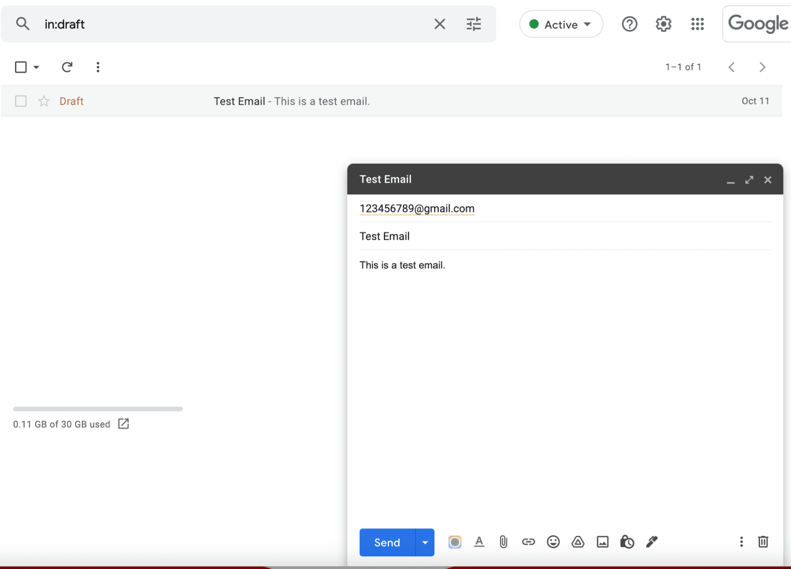791x569 pixels.
Task: Enable confidential mode for the email
Action: (x=627, y=542)
